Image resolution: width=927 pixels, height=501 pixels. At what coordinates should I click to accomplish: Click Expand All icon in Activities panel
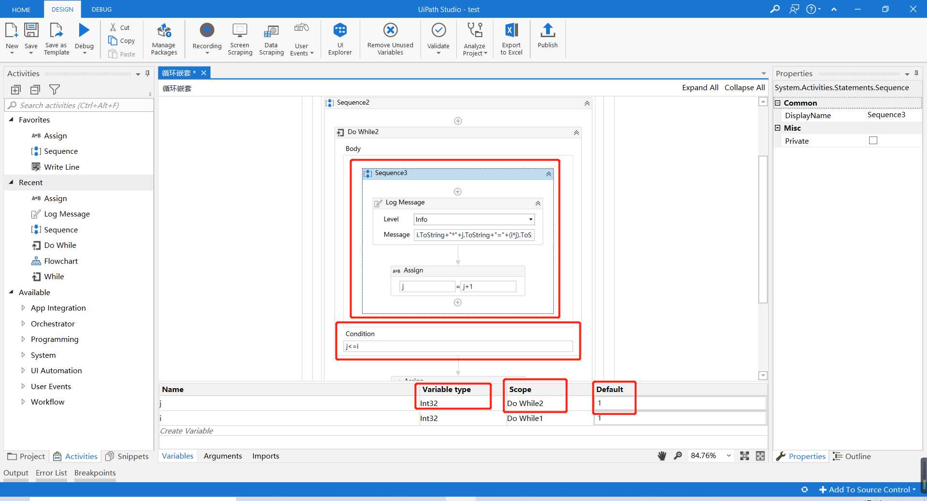pos(16,90)
